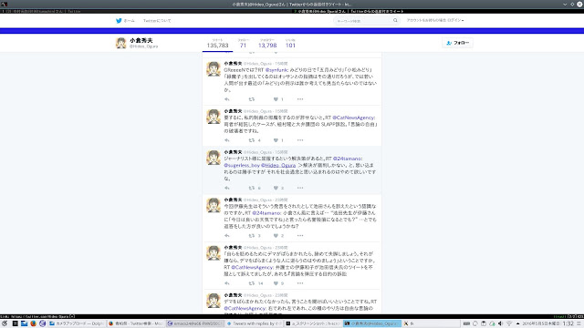The image size is (584, 328).
Task: Open more options on 今回伊藤先生 tweet
Action: point(300,235)
